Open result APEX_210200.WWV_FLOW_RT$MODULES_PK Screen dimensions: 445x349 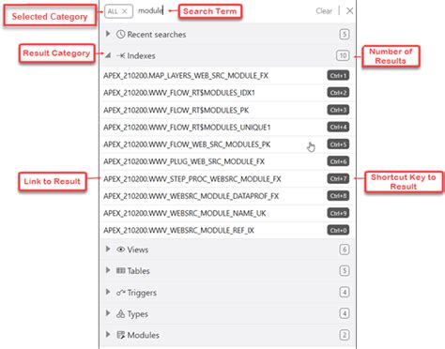click(x=176, y=110)
